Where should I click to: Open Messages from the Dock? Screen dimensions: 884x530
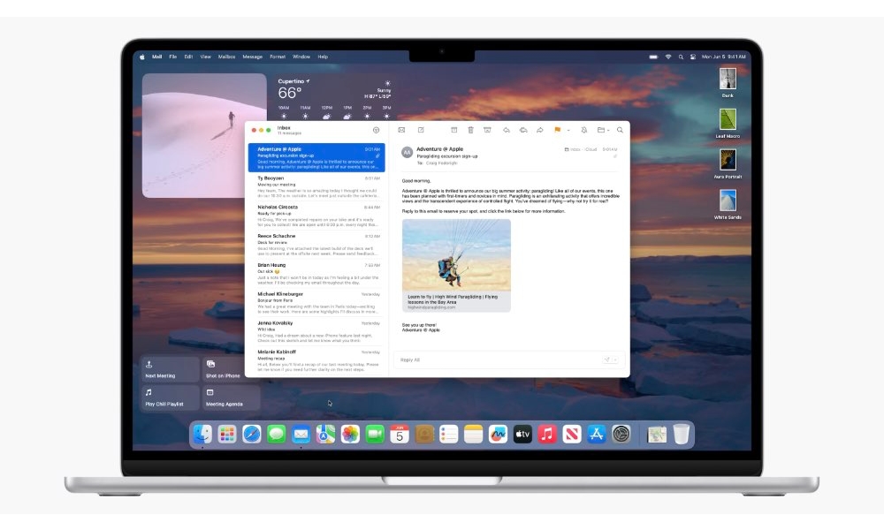coord(276,435)
